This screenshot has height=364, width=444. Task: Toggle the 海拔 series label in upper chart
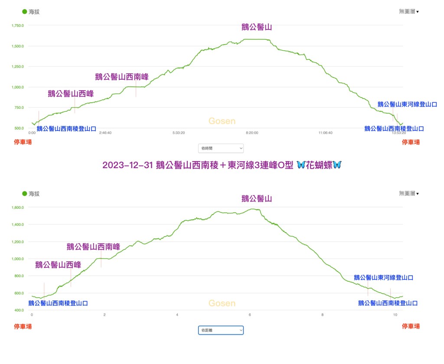pos(34,12)
